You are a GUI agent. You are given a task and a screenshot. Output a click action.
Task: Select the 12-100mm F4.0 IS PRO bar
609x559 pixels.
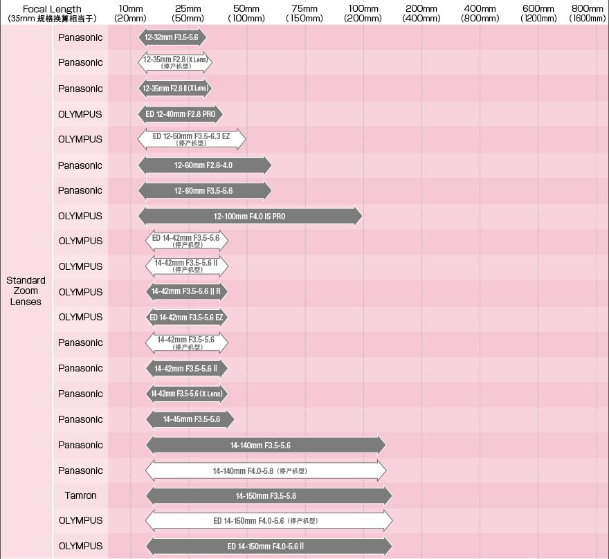coord(250,217)
